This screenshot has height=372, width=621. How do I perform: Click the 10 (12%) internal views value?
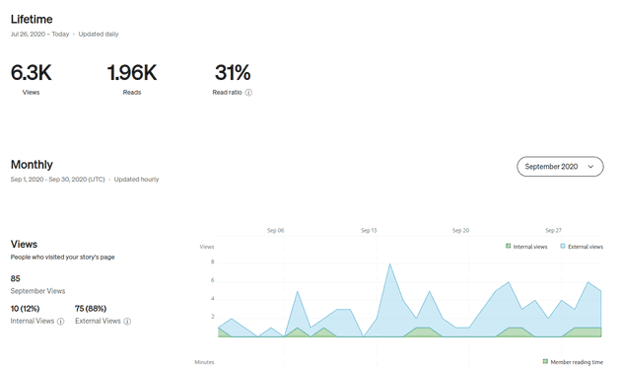(25, 309)
